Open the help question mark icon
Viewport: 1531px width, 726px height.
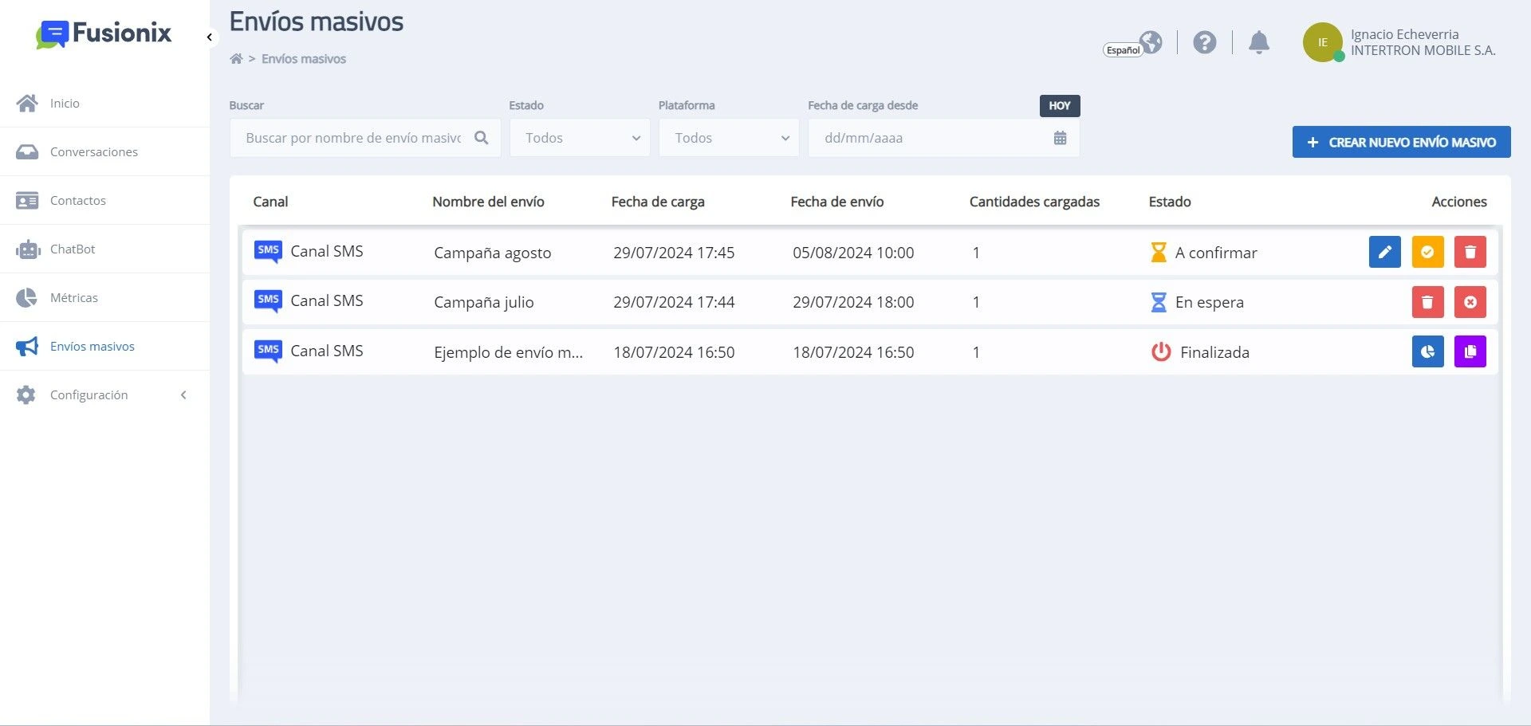point(1204,42)
